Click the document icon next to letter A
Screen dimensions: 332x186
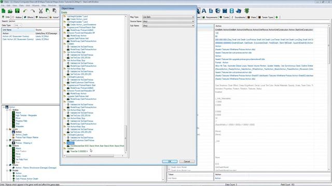click(211, 11)
